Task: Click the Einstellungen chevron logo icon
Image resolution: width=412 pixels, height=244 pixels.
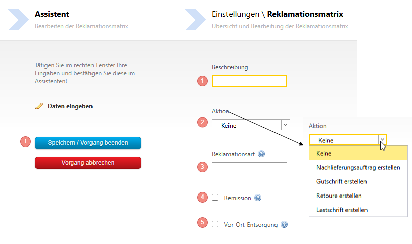Action: pyautogui.click(x=195, y=19)
